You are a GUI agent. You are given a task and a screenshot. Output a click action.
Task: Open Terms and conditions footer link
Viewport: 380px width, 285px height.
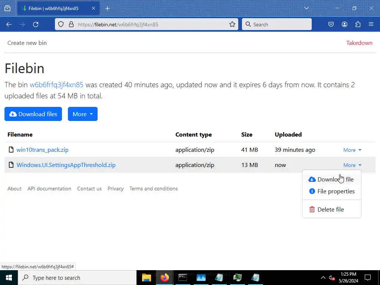153,189
